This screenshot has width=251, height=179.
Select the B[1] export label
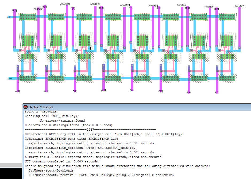point(45,7)
